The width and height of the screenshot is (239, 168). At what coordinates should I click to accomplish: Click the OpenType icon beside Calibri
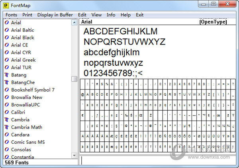coord(7,112)
